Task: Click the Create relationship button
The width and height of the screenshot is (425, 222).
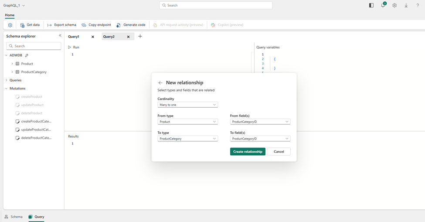Action: [x=248, y=152]
